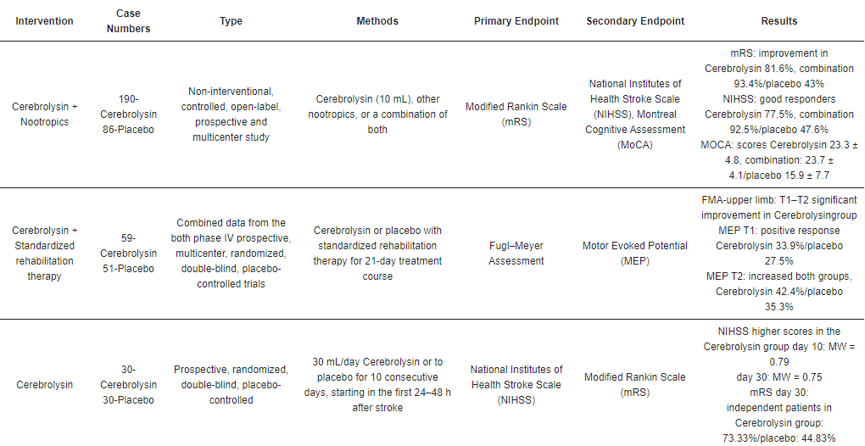The image size is (865, 446).
Task: Select the Motor Evoked Potential (MEP) cell
Action: pos(635,253)
